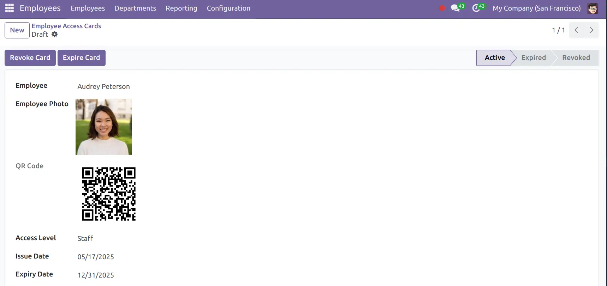Set status to Active in the statusbar
This screenshot has width=607, height=286.
pos(494,58)
